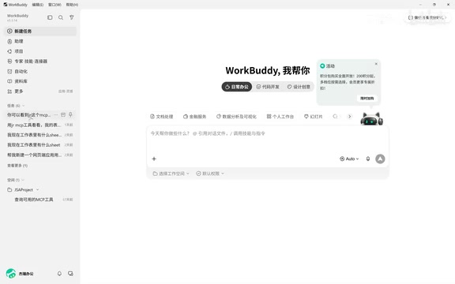Click the WorkBuddy menu bar item
Image resolution: width=455 pixels, height=284 pixels.
(x=15, y=5)
